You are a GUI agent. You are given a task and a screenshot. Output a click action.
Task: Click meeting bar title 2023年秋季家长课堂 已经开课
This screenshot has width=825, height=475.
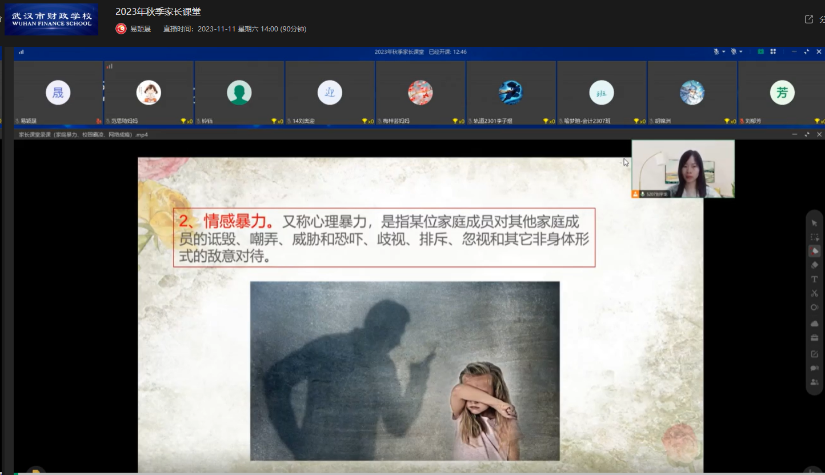tap(420, 51)
